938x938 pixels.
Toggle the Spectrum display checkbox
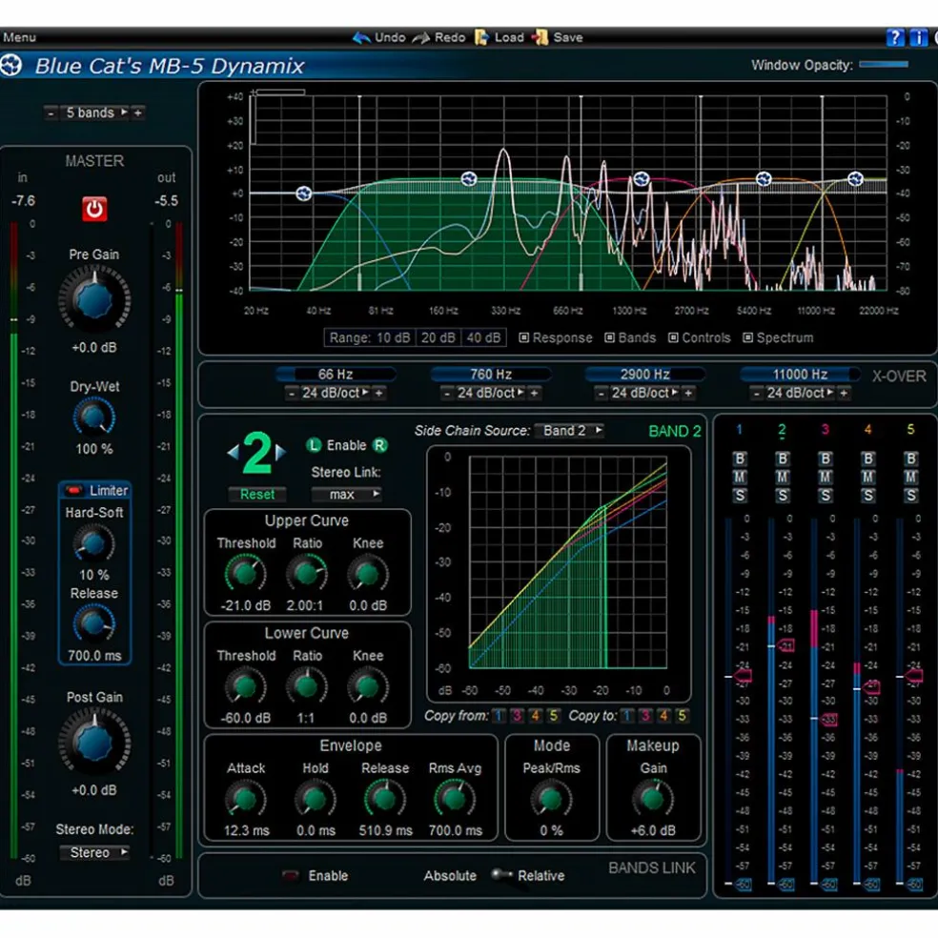tap(747, 337)
